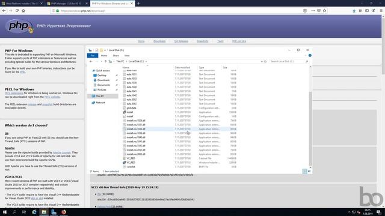Switch to Web Platform Installer tab
385x216 pixels.
click(22, 4)
